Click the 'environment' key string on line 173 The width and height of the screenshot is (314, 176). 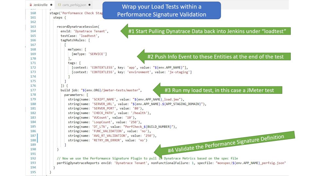(x=139, y=72)
